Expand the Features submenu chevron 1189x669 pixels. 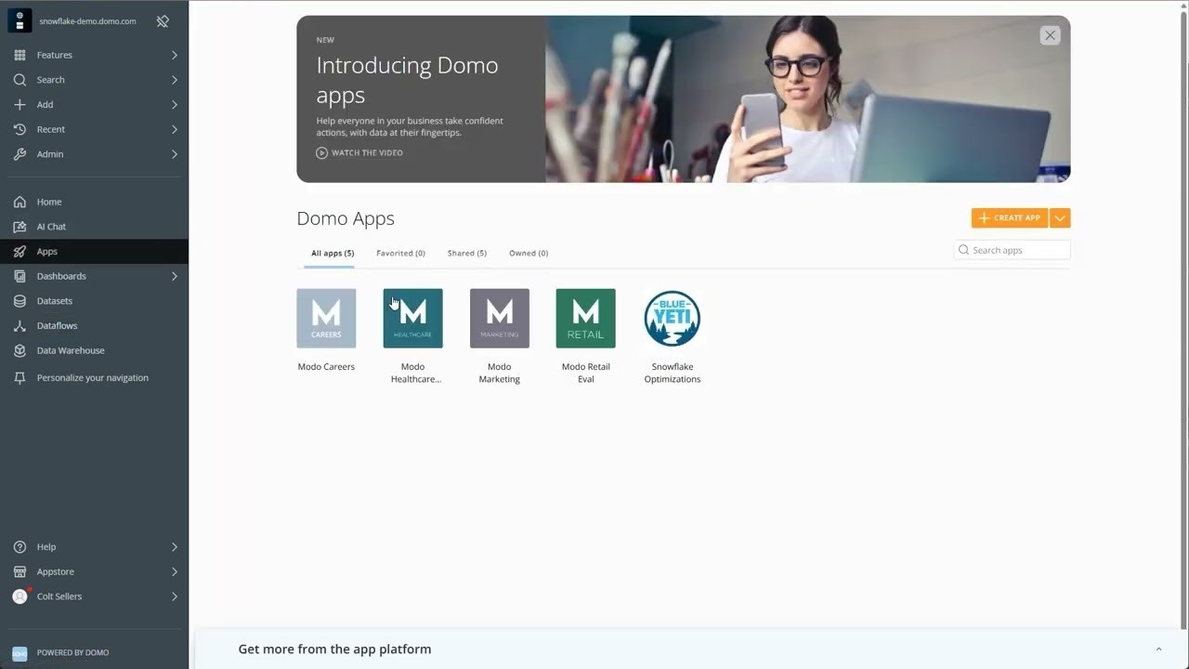(x=175, y=55)
